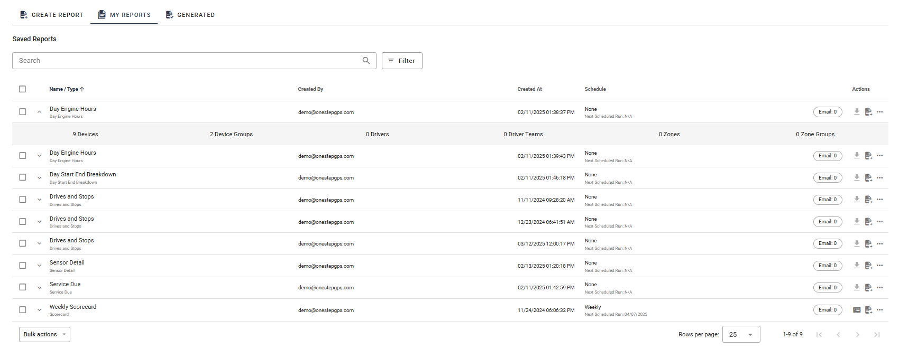Check the Service Due row checkbox
899x349 pixels.
pos(22,287)
